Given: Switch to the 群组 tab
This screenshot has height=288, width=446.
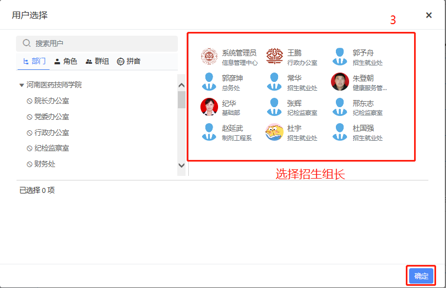Looking at the screenshot, I should tap(97, 61).
